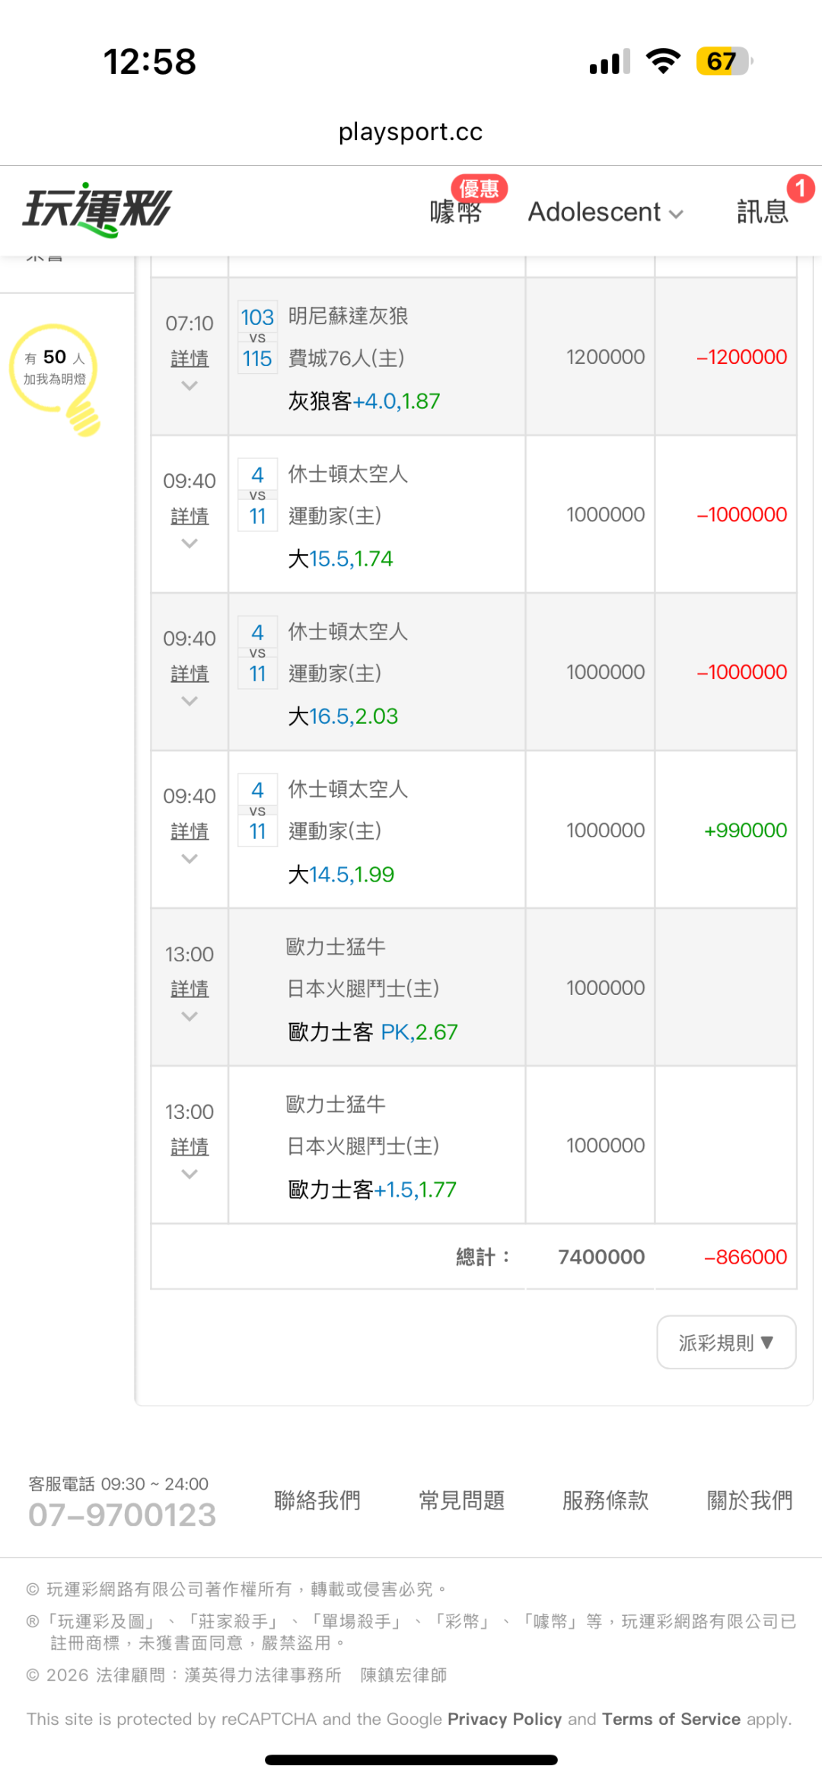Go to 聯絡我們 page

(x=317, y=1500)
